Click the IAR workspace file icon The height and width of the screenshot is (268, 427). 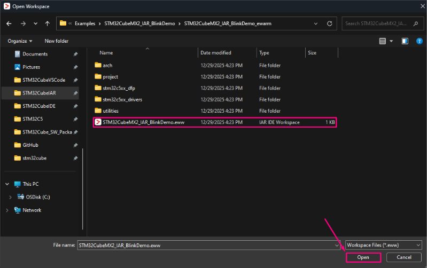click(x=98, y=122)
